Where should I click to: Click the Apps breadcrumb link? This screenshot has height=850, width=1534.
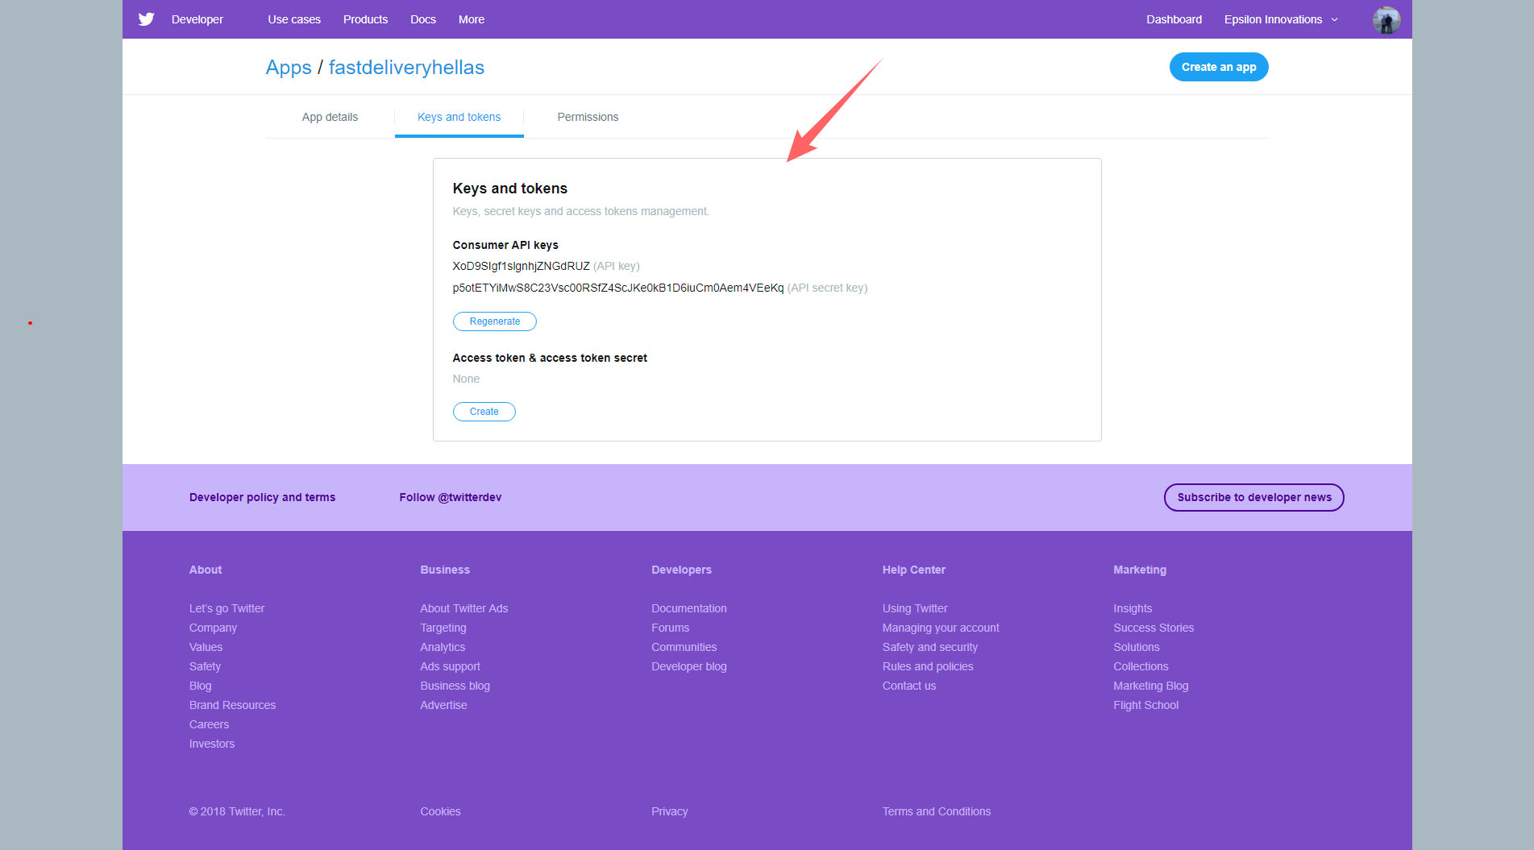point(289,68)
